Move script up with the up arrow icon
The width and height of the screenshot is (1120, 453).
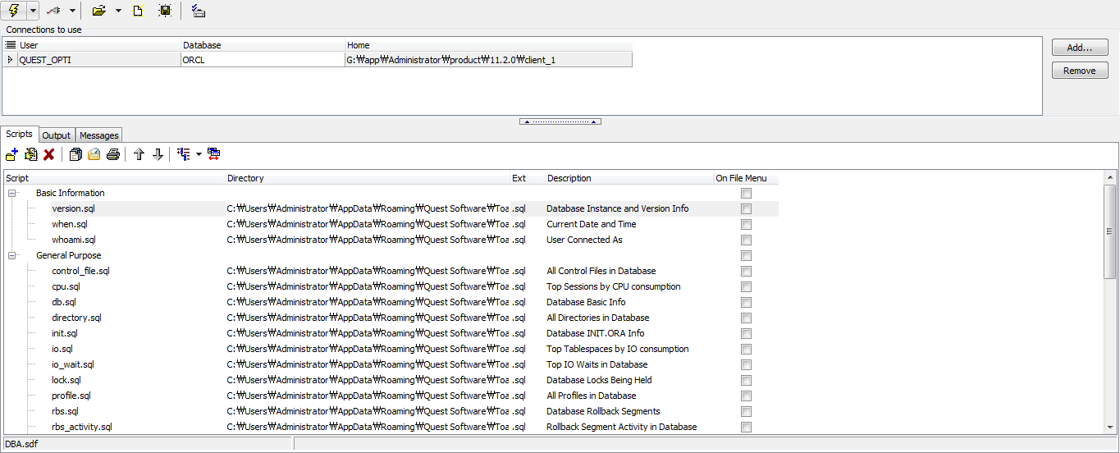tap(139, 154)
